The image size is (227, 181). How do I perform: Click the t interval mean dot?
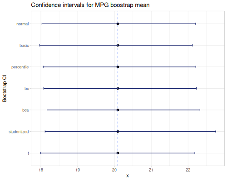(118, 153)
